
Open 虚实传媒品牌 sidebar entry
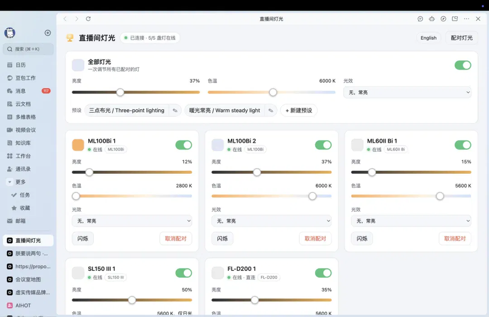(28, 293)
